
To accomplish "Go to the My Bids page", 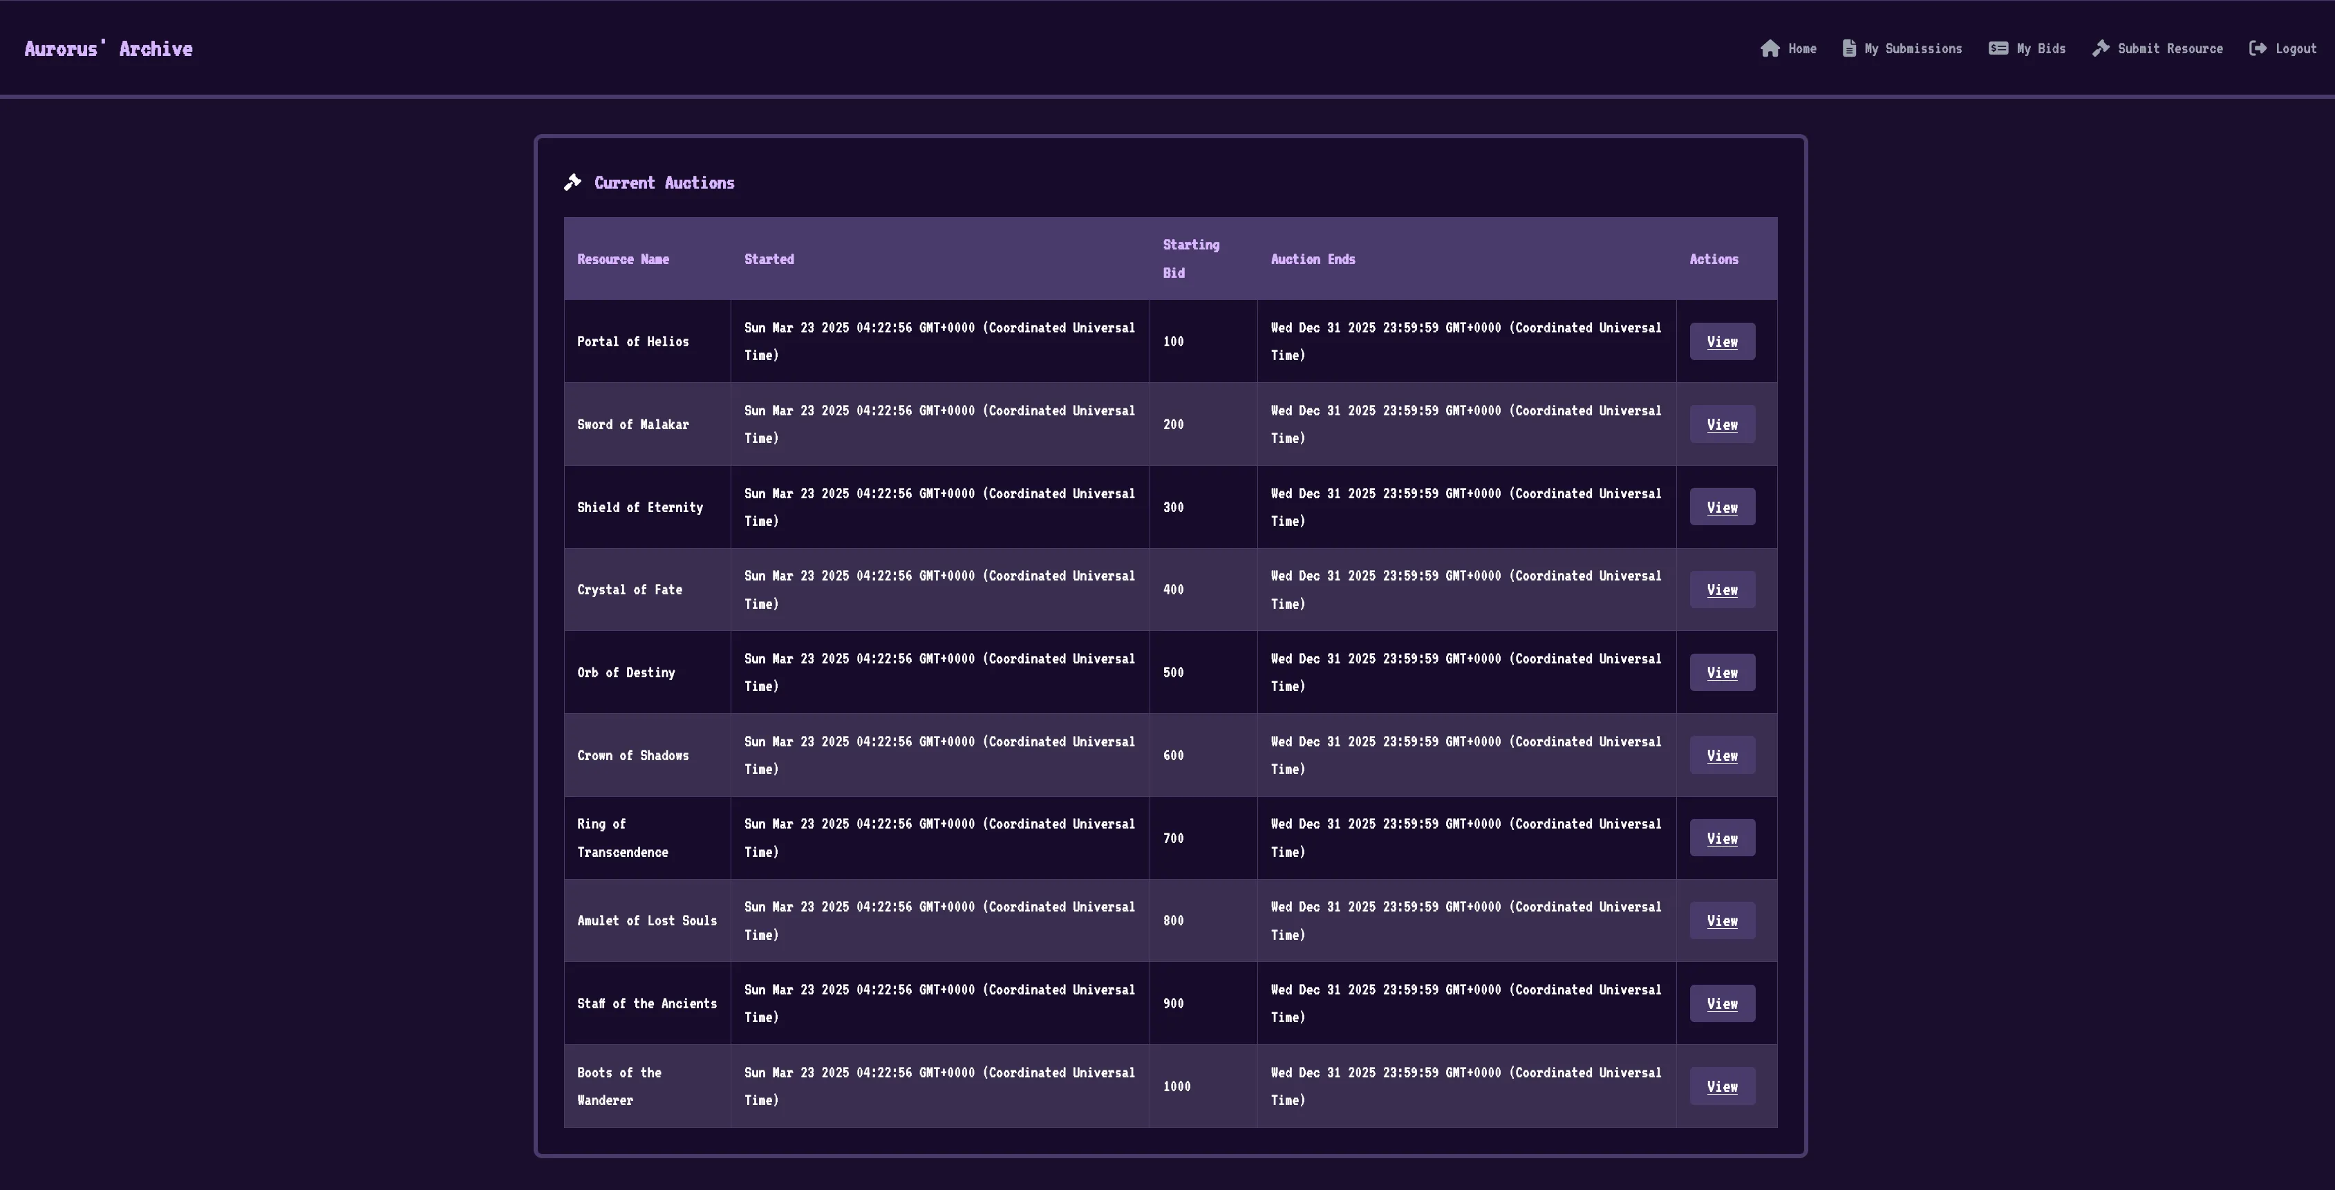I will (x=2041, y=49).
